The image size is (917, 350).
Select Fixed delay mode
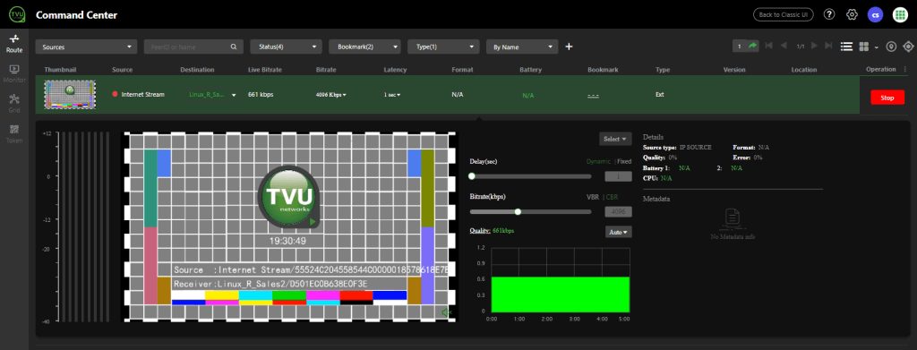(624, 161)
